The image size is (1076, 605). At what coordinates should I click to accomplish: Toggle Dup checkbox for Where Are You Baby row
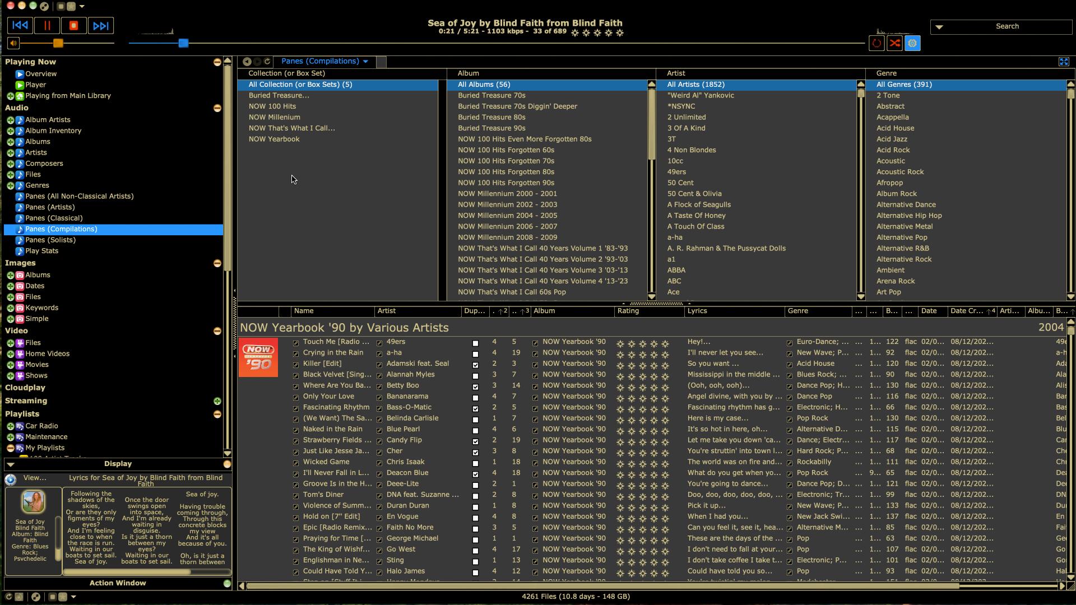pos(475,387)
